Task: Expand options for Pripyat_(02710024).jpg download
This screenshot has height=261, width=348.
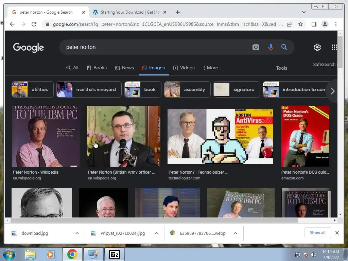Action: 156,233
